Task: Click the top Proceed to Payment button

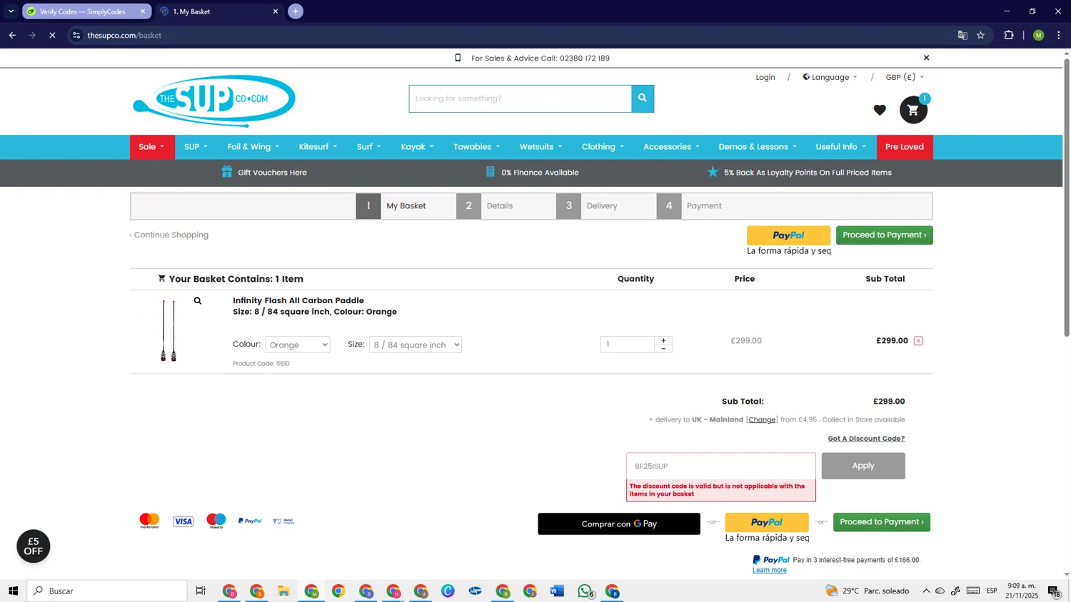Action: click(x=884, y=235)
